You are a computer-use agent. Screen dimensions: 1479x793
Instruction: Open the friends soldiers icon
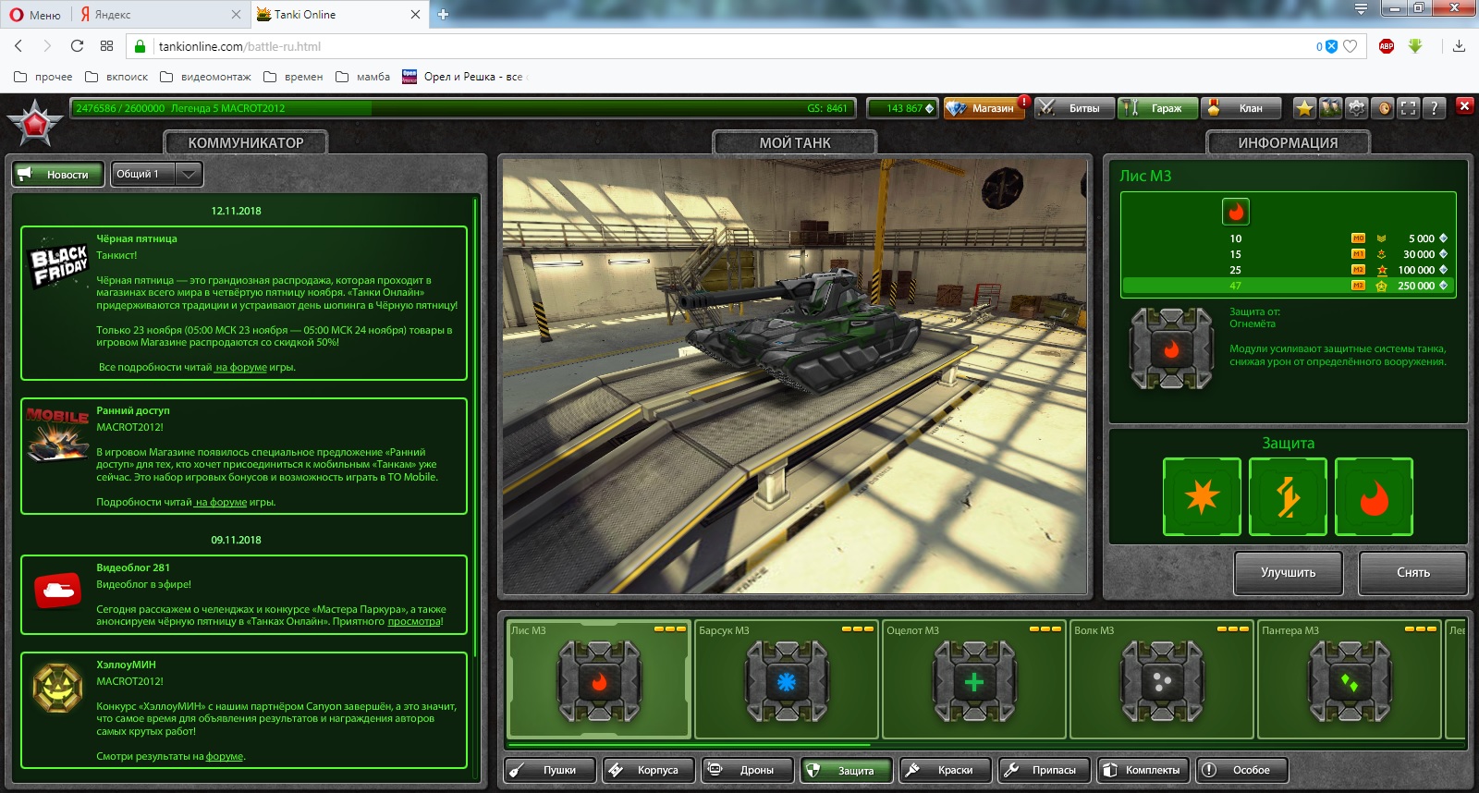click(1330, 108)
